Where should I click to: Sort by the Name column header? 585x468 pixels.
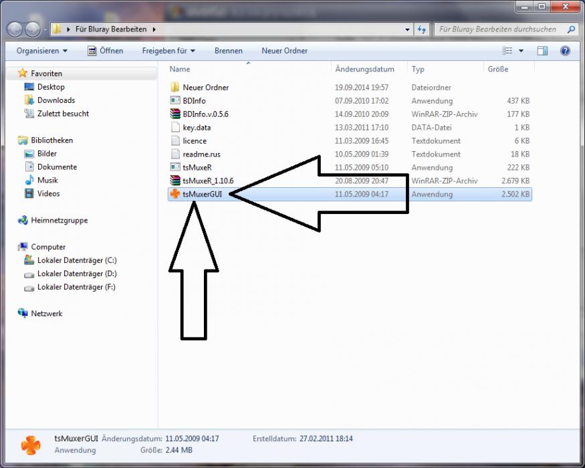click(x=179, y=69)
